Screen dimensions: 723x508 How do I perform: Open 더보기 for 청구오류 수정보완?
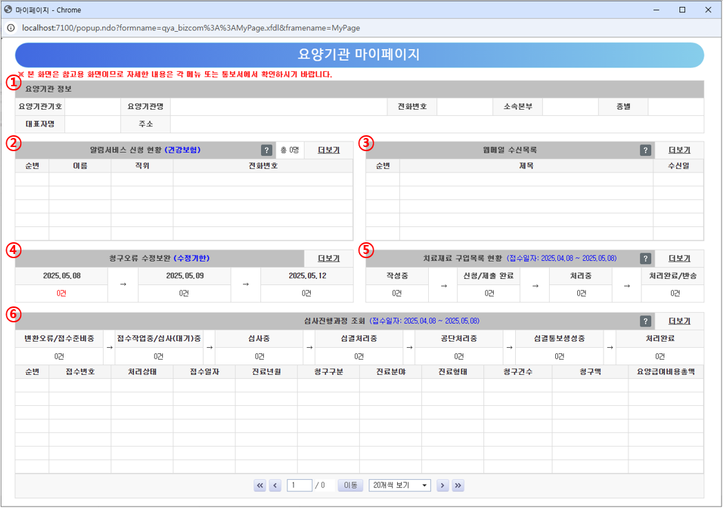[x=327, y=256]
